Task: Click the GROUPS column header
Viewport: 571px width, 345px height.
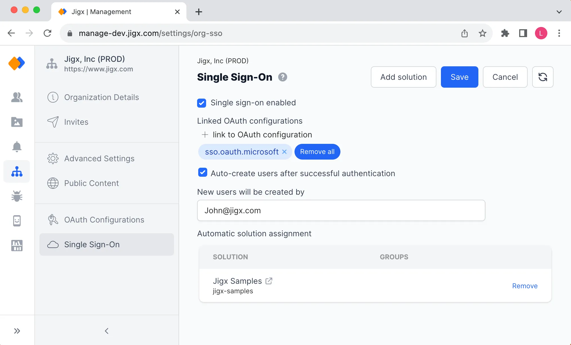Action: 394,257
